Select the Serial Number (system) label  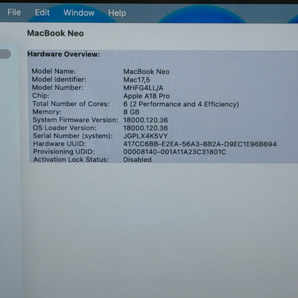coord(72,135)
